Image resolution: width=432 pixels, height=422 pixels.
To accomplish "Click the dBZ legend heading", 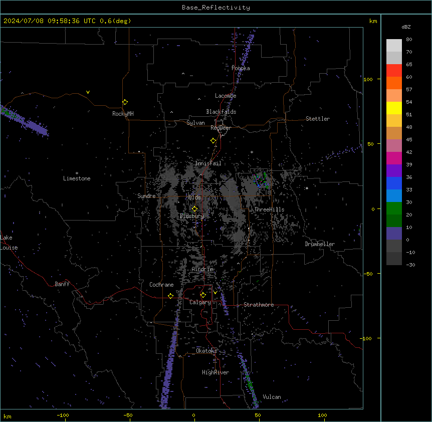I will coord(406,27).
